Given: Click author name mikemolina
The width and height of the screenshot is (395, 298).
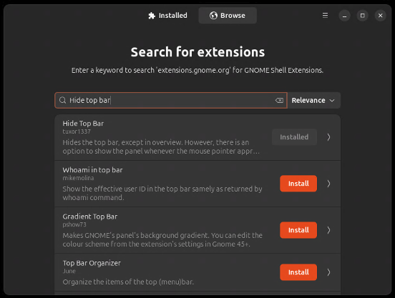Looking at the screenshot, I should (78, 178).
